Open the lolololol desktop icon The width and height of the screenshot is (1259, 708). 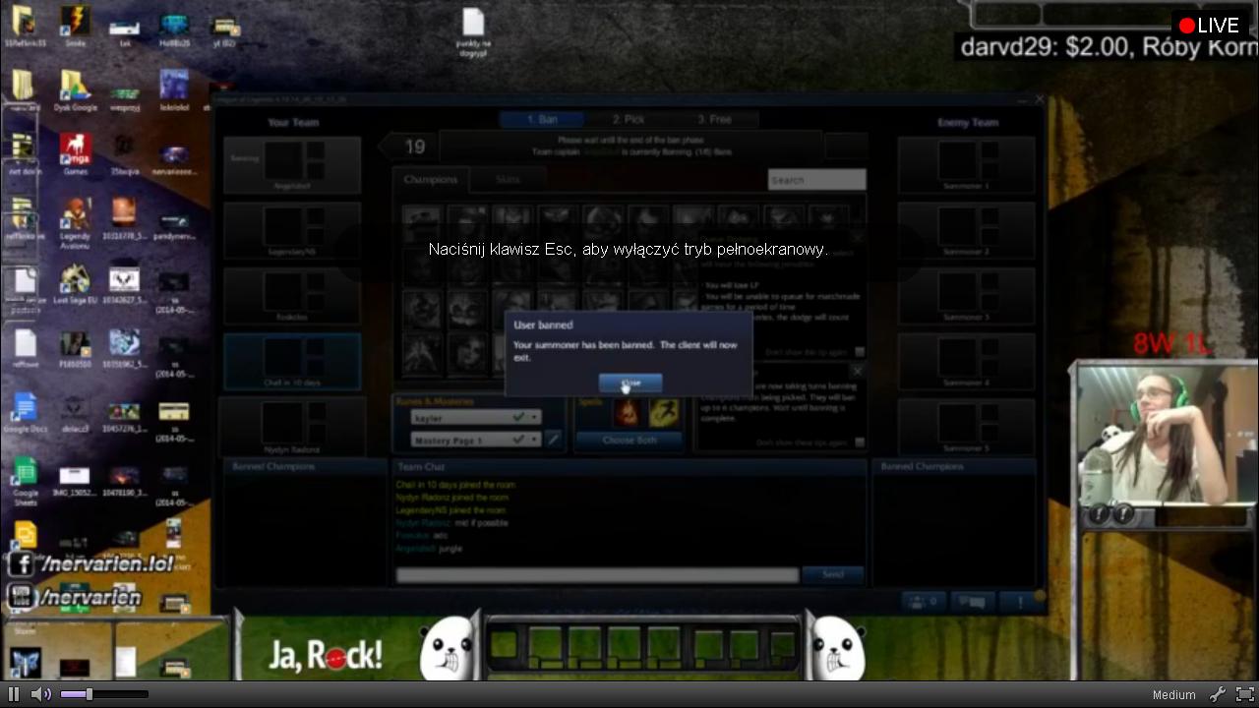click(174, 90)
